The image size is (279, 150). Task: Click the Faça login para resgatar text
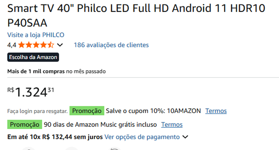coord(37,111)
